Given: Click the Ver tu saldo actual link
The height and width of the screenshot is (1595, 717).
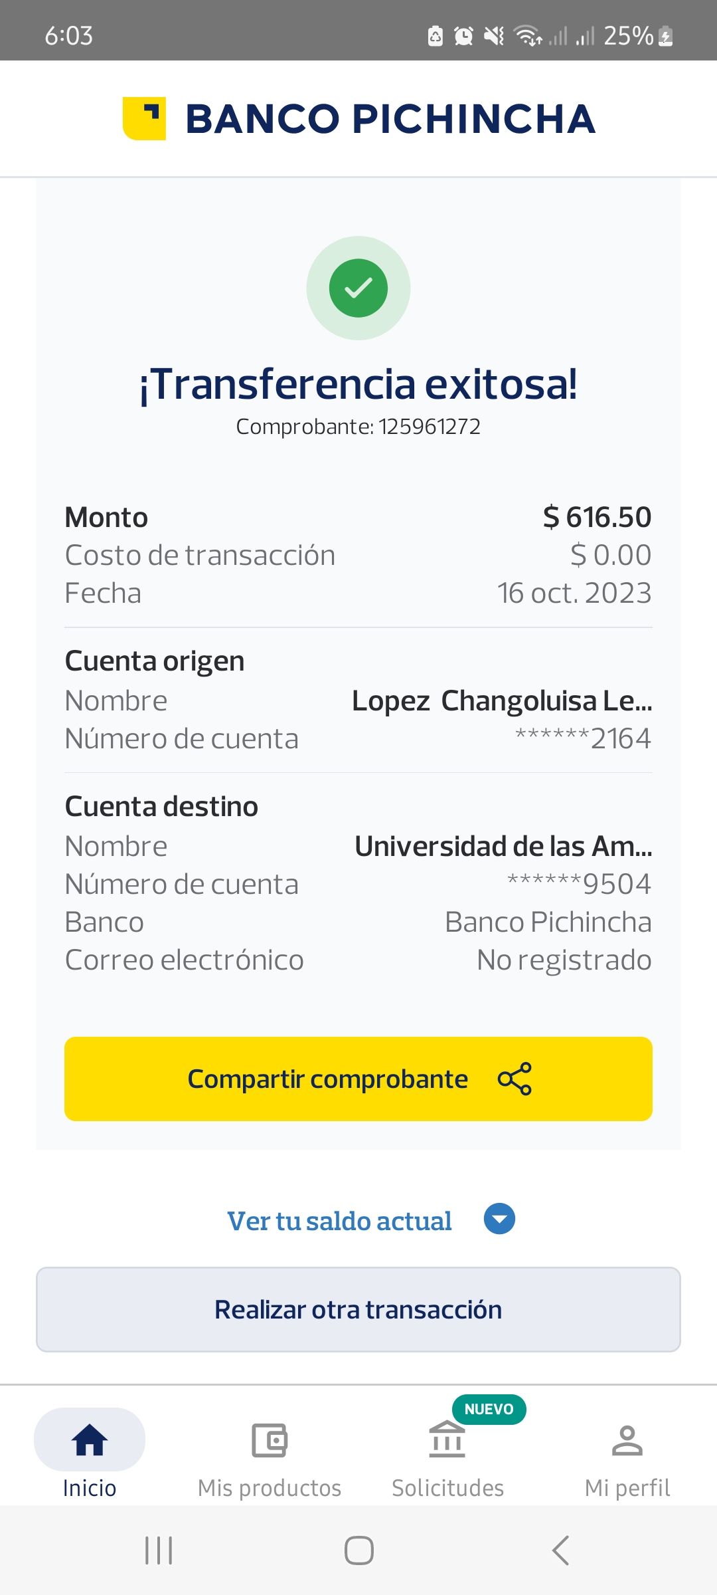Looking at the screenshot, I should click(339, 1221).
